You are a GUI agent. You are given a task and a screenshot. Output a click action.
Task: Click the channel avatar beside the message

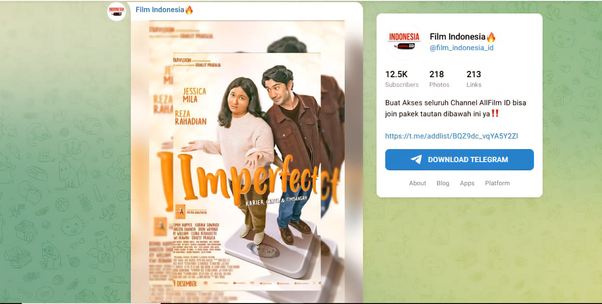click(x=116, y=11)
